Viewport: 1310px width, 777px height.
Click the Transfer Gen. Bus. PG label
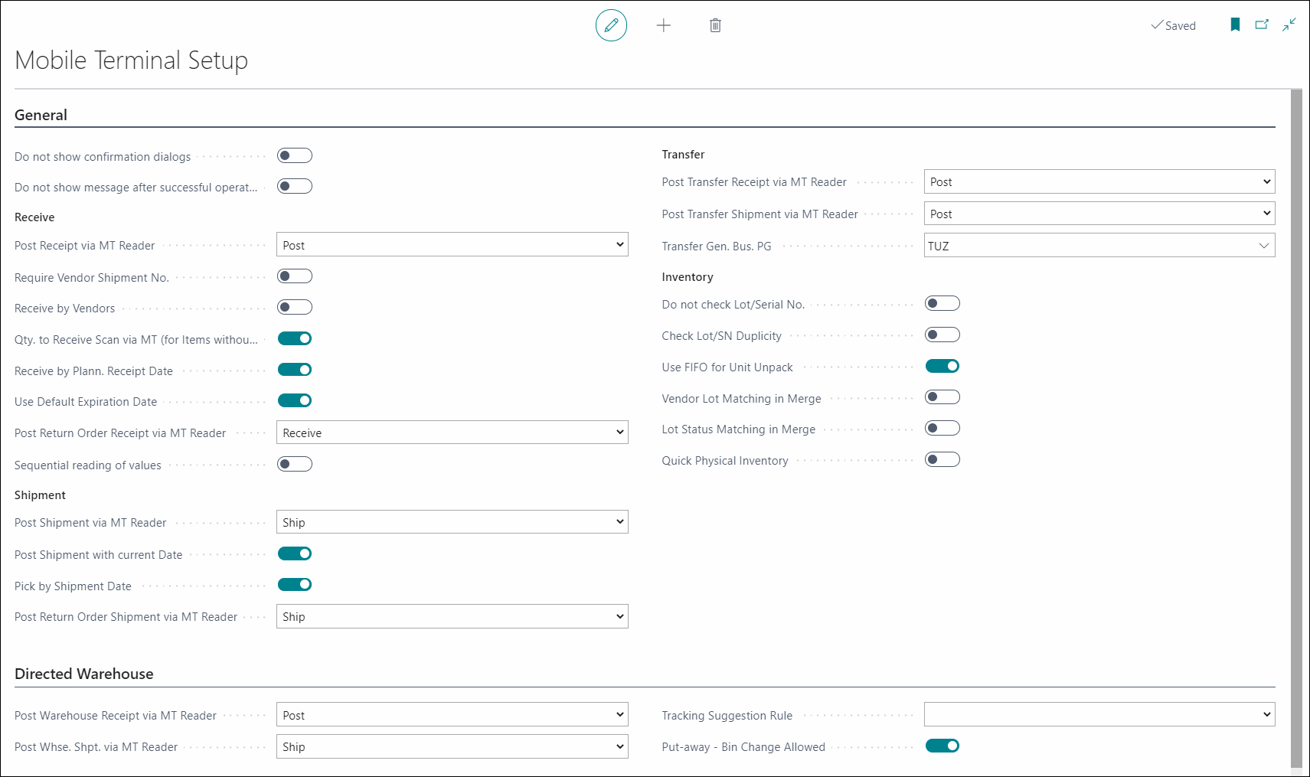point(717,246)
